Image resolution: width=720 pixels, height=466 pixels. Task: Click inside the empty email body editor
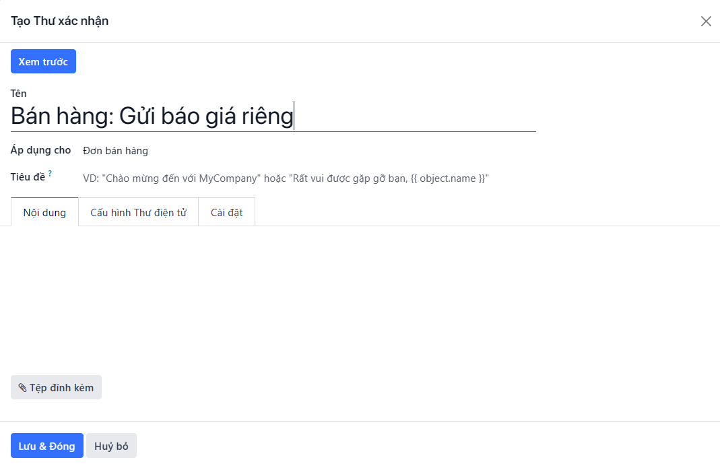[360, 296]
